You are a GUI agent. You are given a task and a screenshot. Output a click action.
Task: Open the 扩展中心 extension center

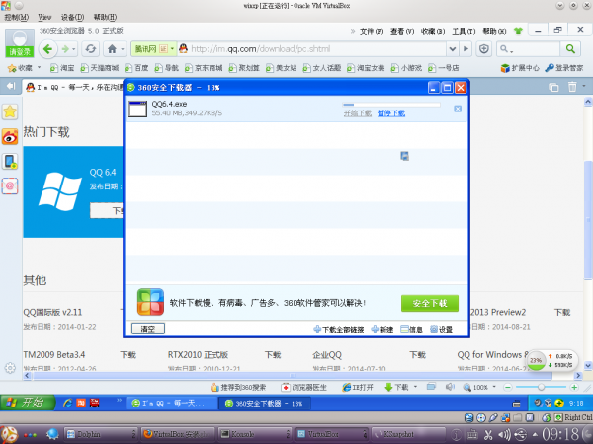(x=520, y=68)
